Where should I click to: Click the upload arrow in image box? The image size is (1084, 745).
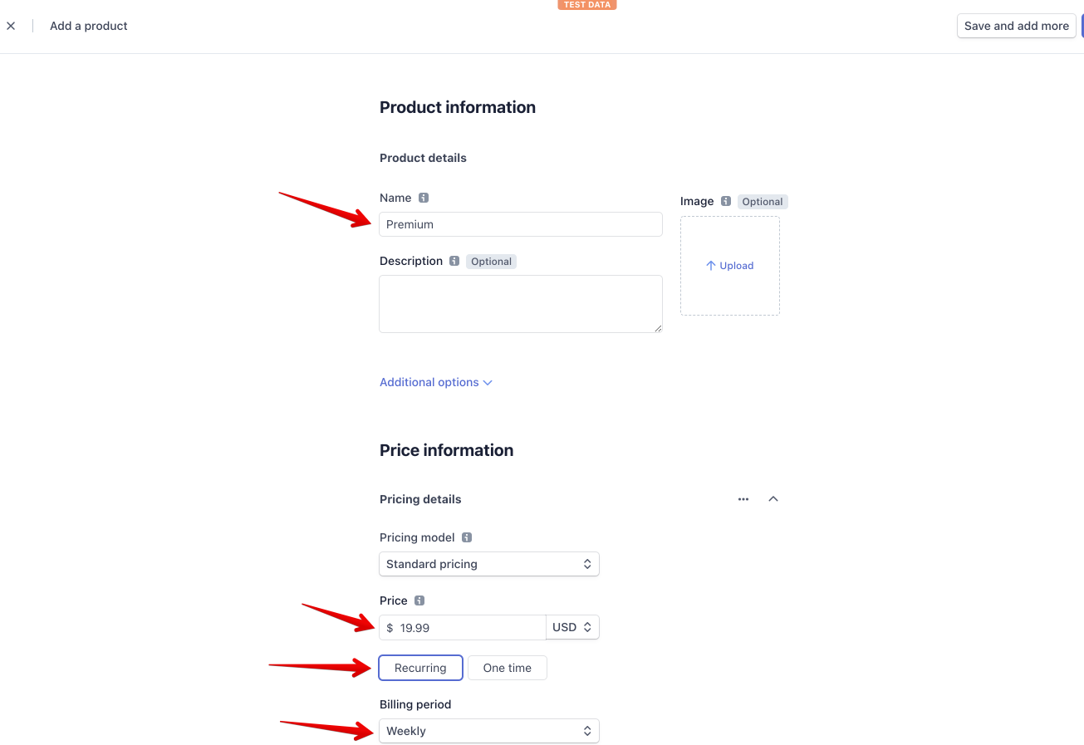coord(711,266)
